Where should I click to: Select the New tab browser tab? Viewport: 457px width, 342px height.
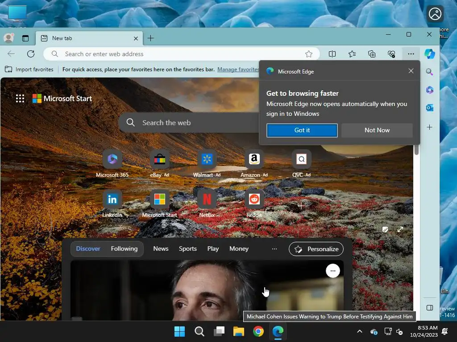point(89,38)
